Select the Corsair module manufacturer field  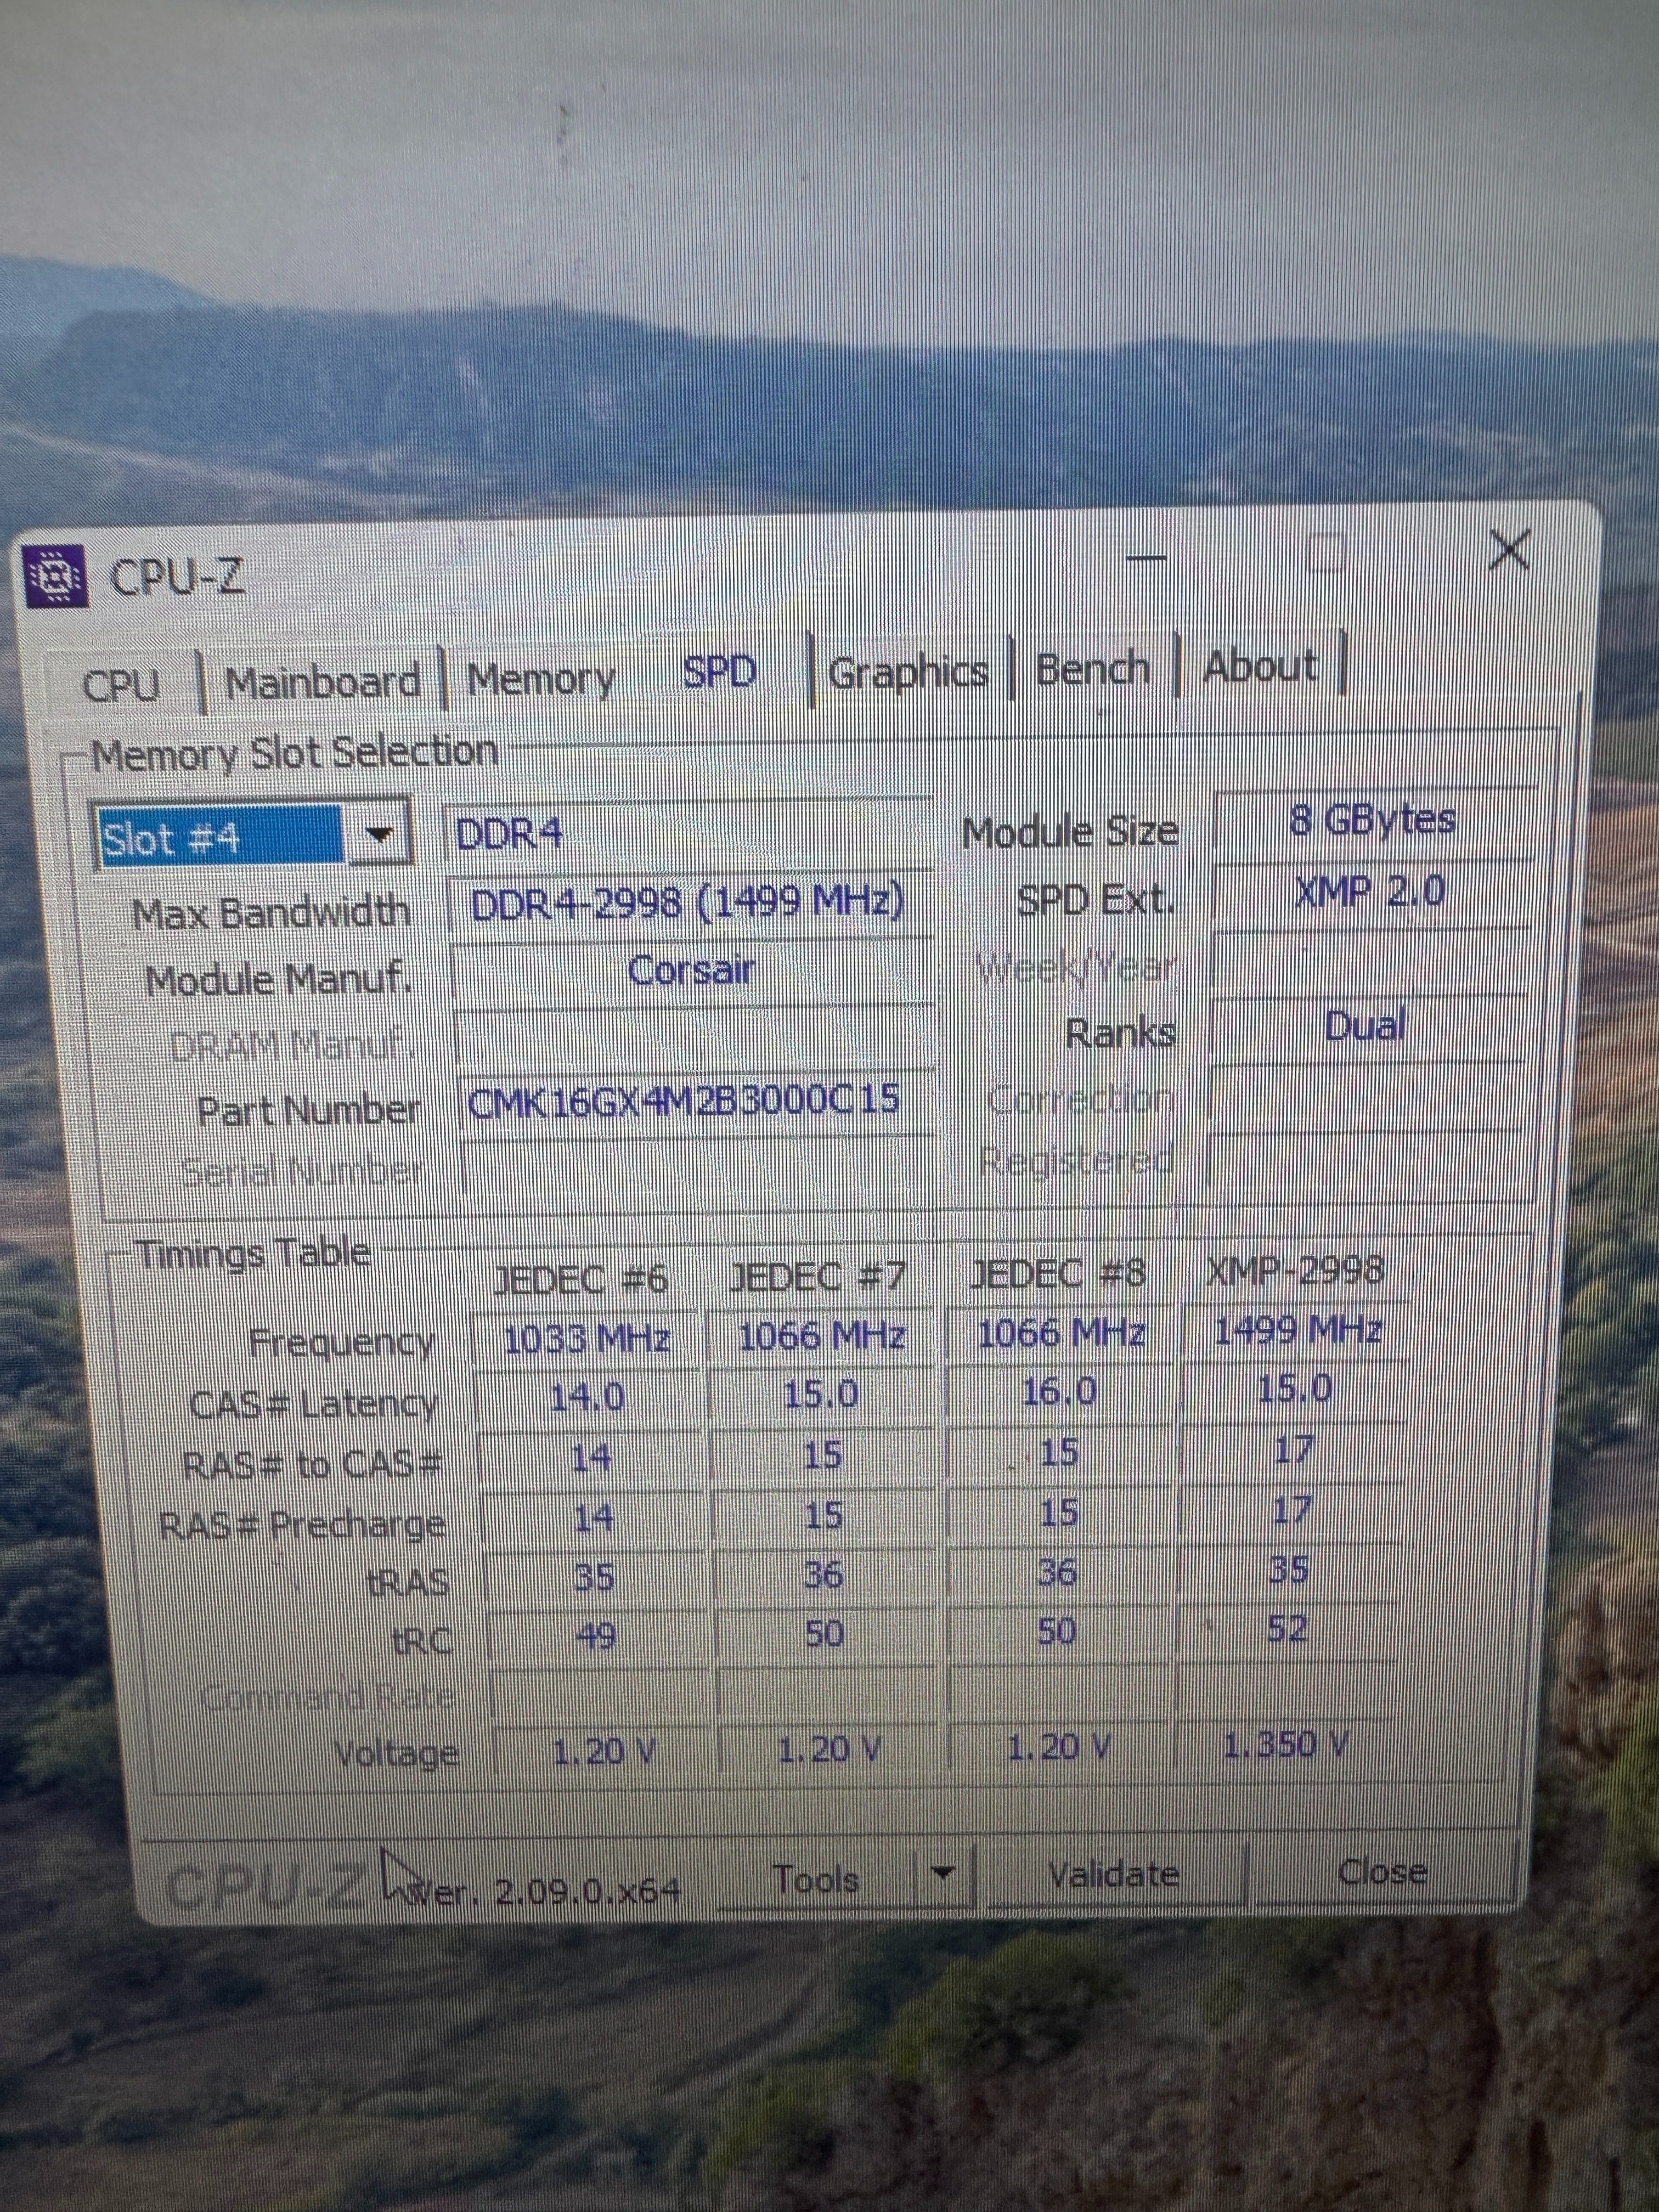pyautogui.click(x=690, y=970)
